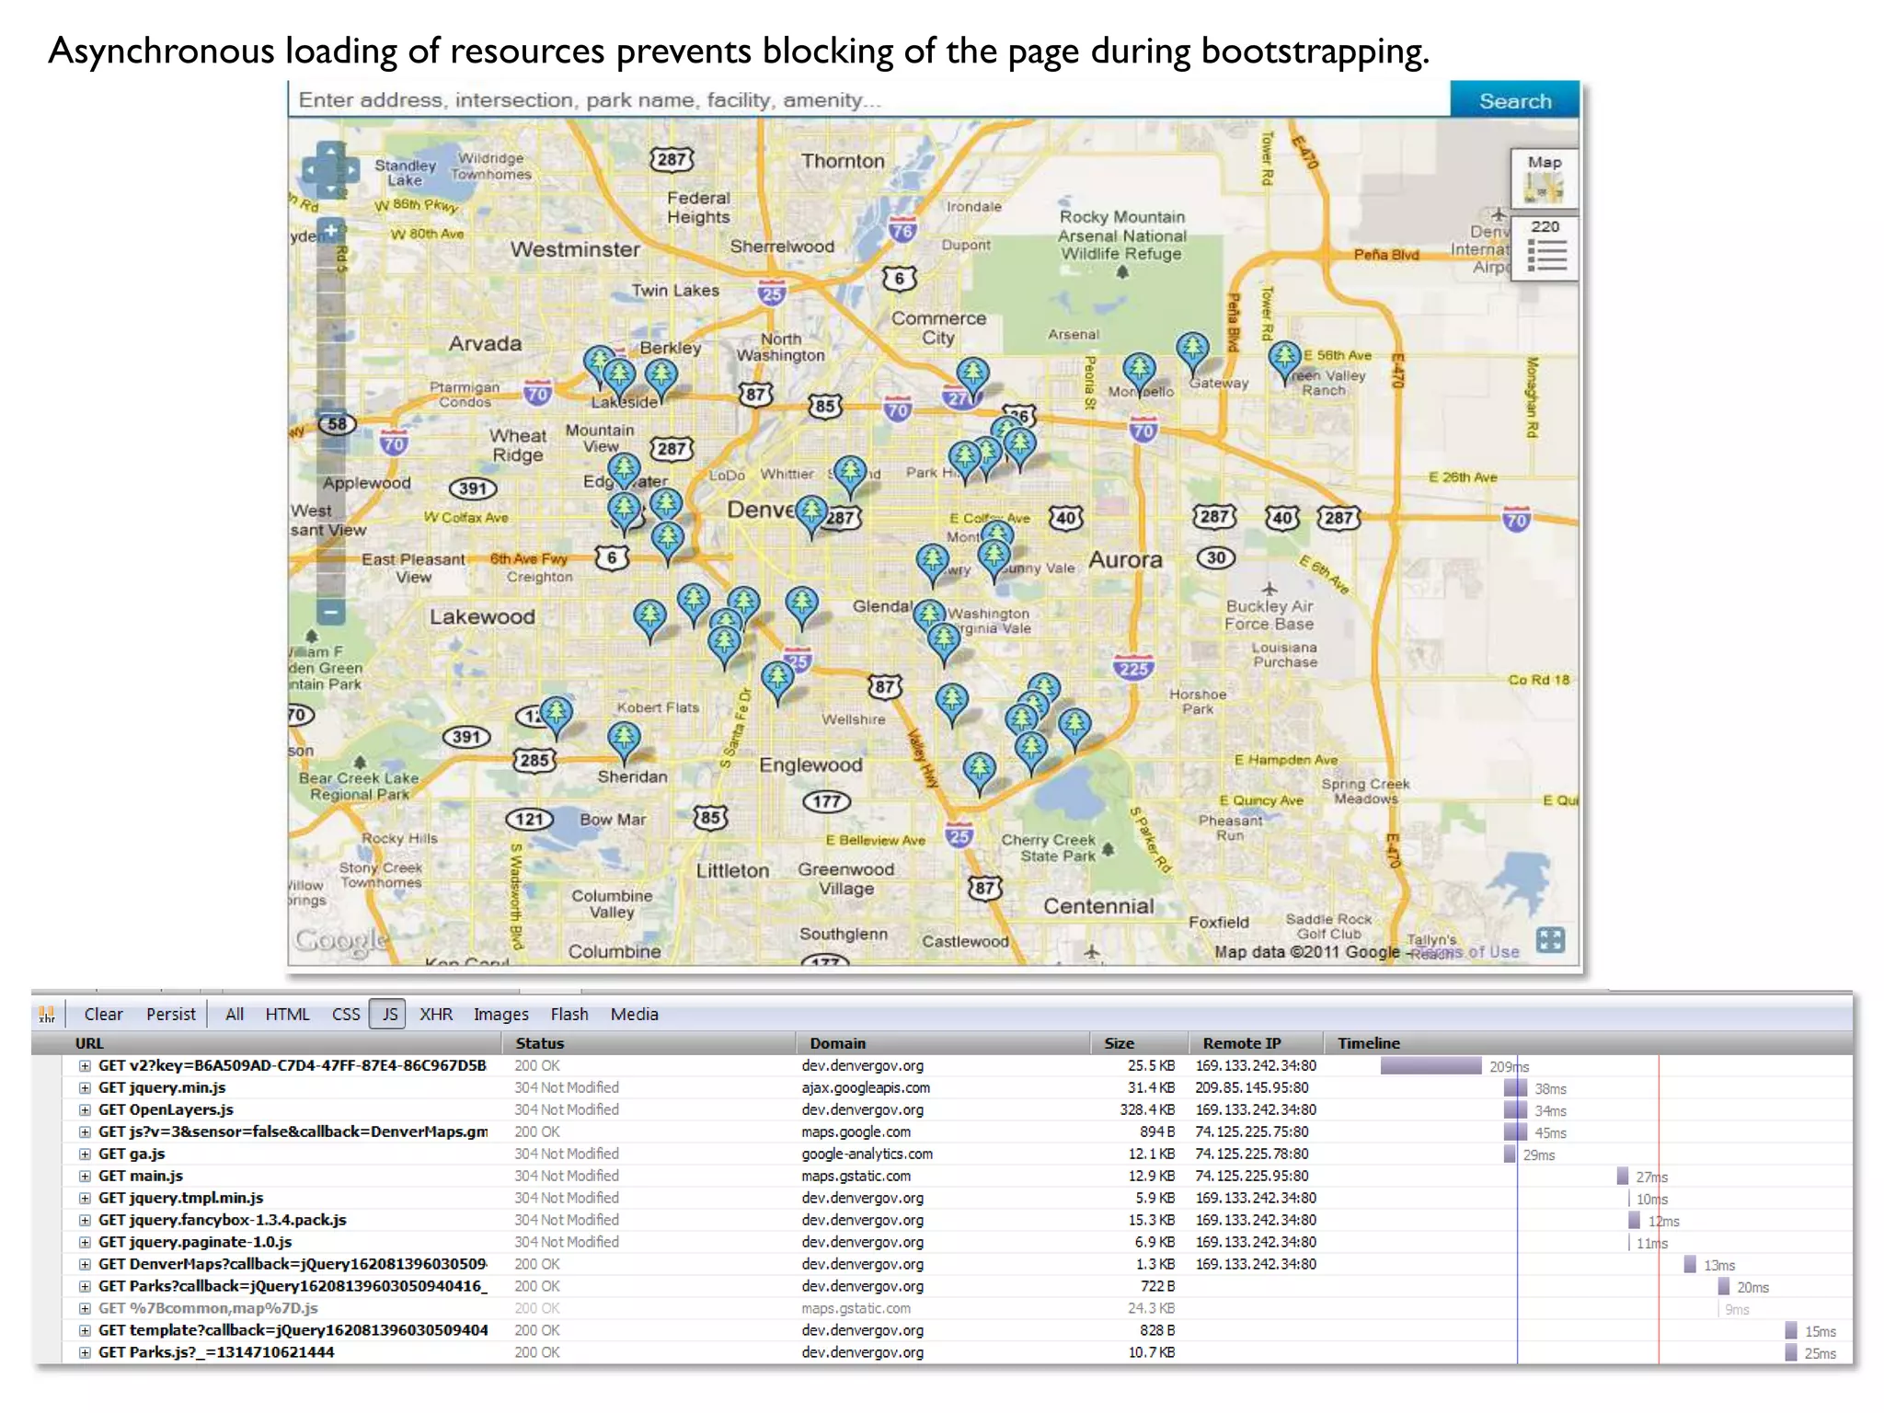
Task: Click the park marker near Sheridan
Action: pyautogui.click(x=624, y=739)
